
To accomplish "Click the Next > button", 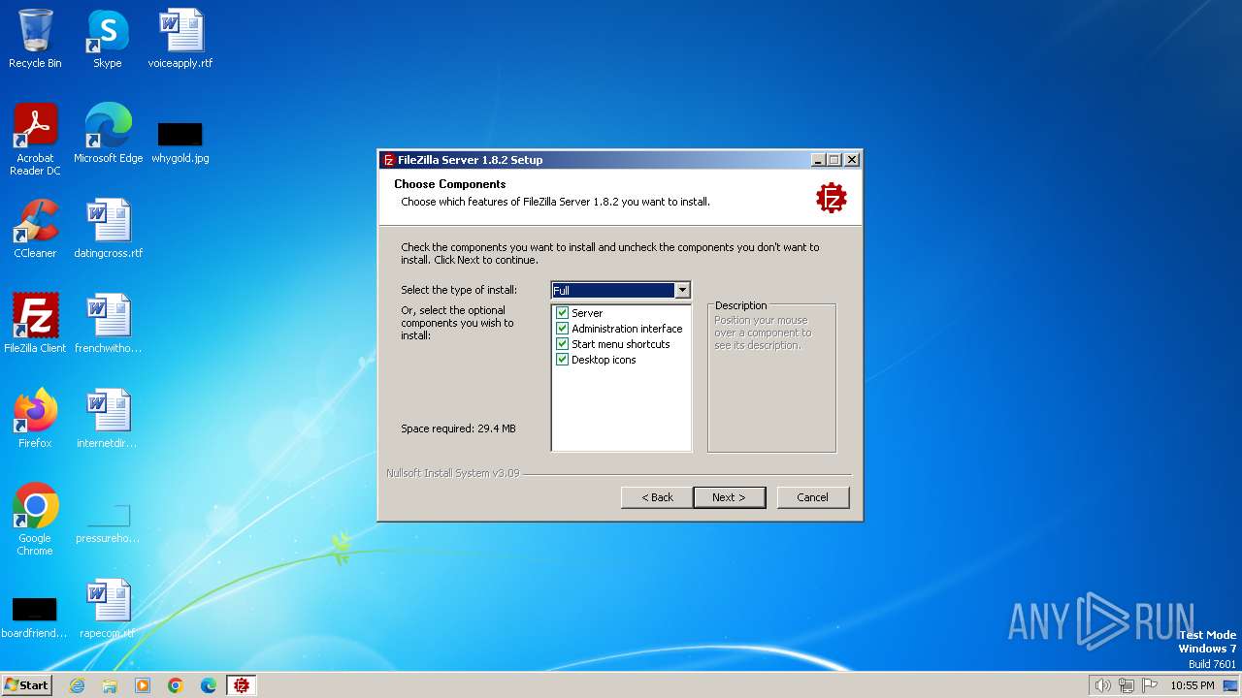I will (x=730, y=497).
